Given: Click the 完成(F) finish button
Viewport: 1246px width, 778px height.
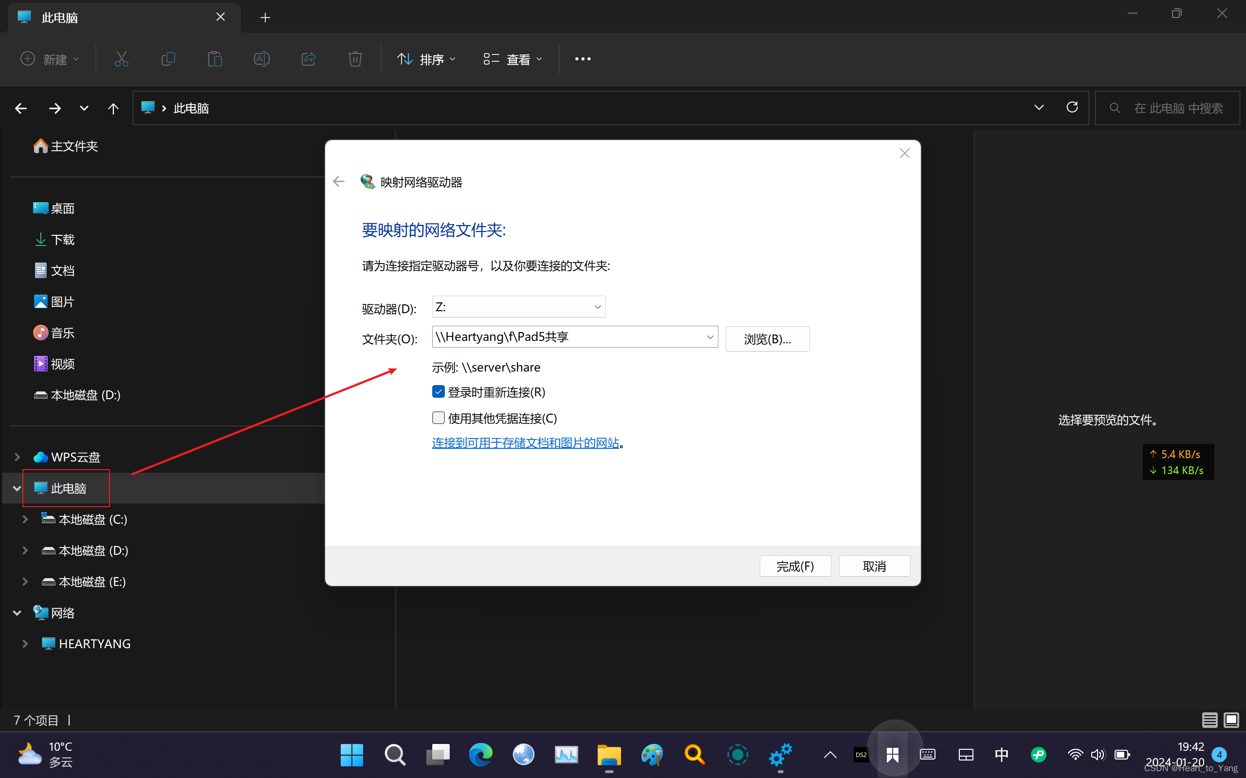Looking at the screenshot, I should tap(795, 566).
